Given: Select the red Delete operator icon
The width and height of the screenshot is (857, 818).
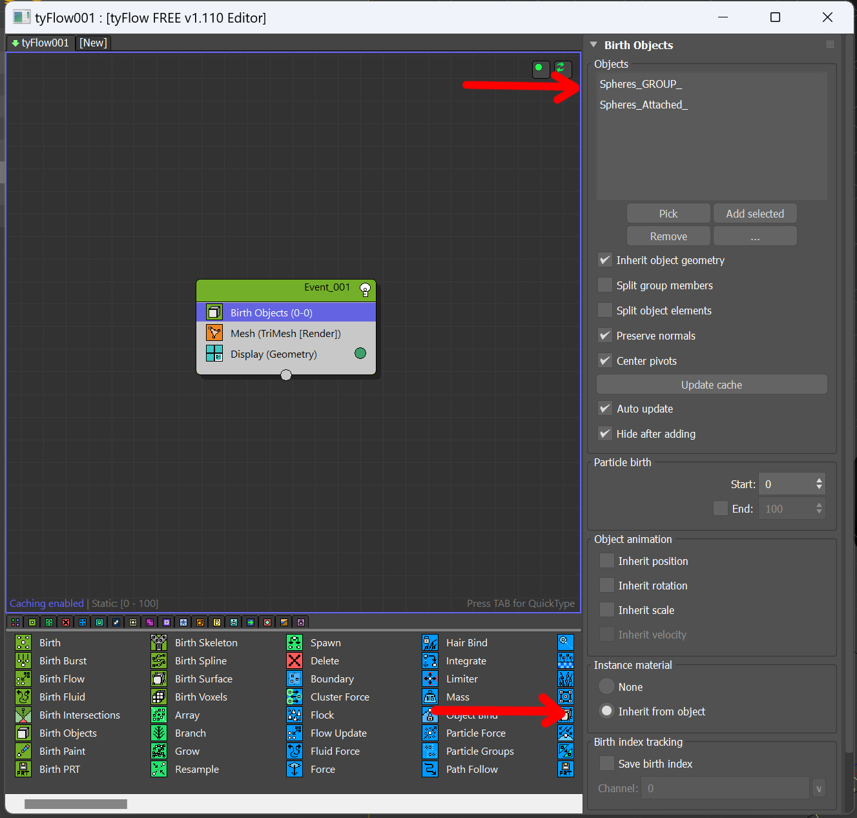Looking at the screenshot, I should [x=294, y=660].
